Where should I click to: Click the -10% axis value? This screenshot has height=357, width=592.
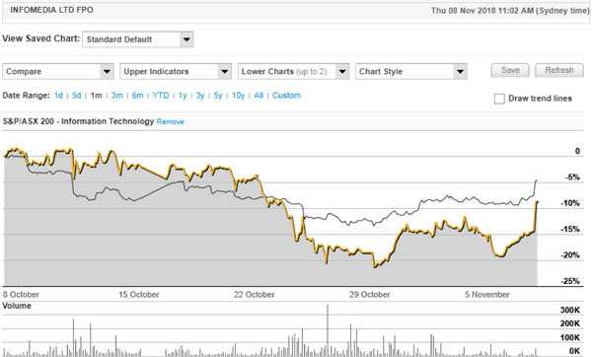click(x=570, y=203)
